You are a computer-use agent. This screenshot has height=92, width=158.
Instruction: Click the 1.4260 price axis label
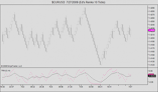click(x=152, y=18)
